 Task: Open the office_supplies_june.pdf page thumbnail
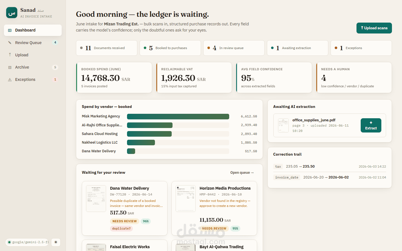(x=283, y=125)
